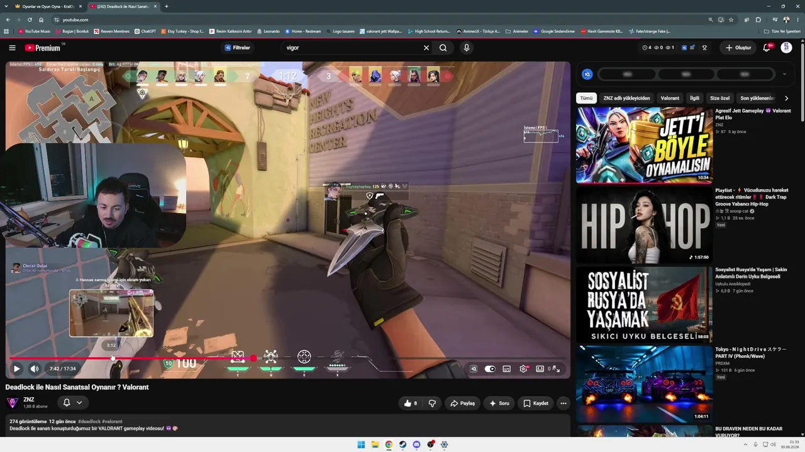
Task: Open the account avatar menu
Action: click(786, 48)
